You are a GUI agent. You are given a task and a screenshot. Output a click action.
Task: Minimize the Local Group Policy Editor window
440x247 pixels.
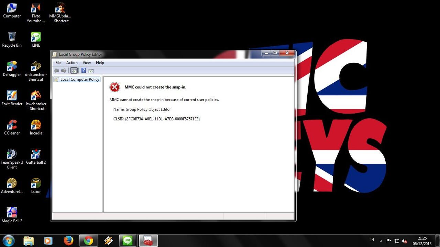click(266, 53)
